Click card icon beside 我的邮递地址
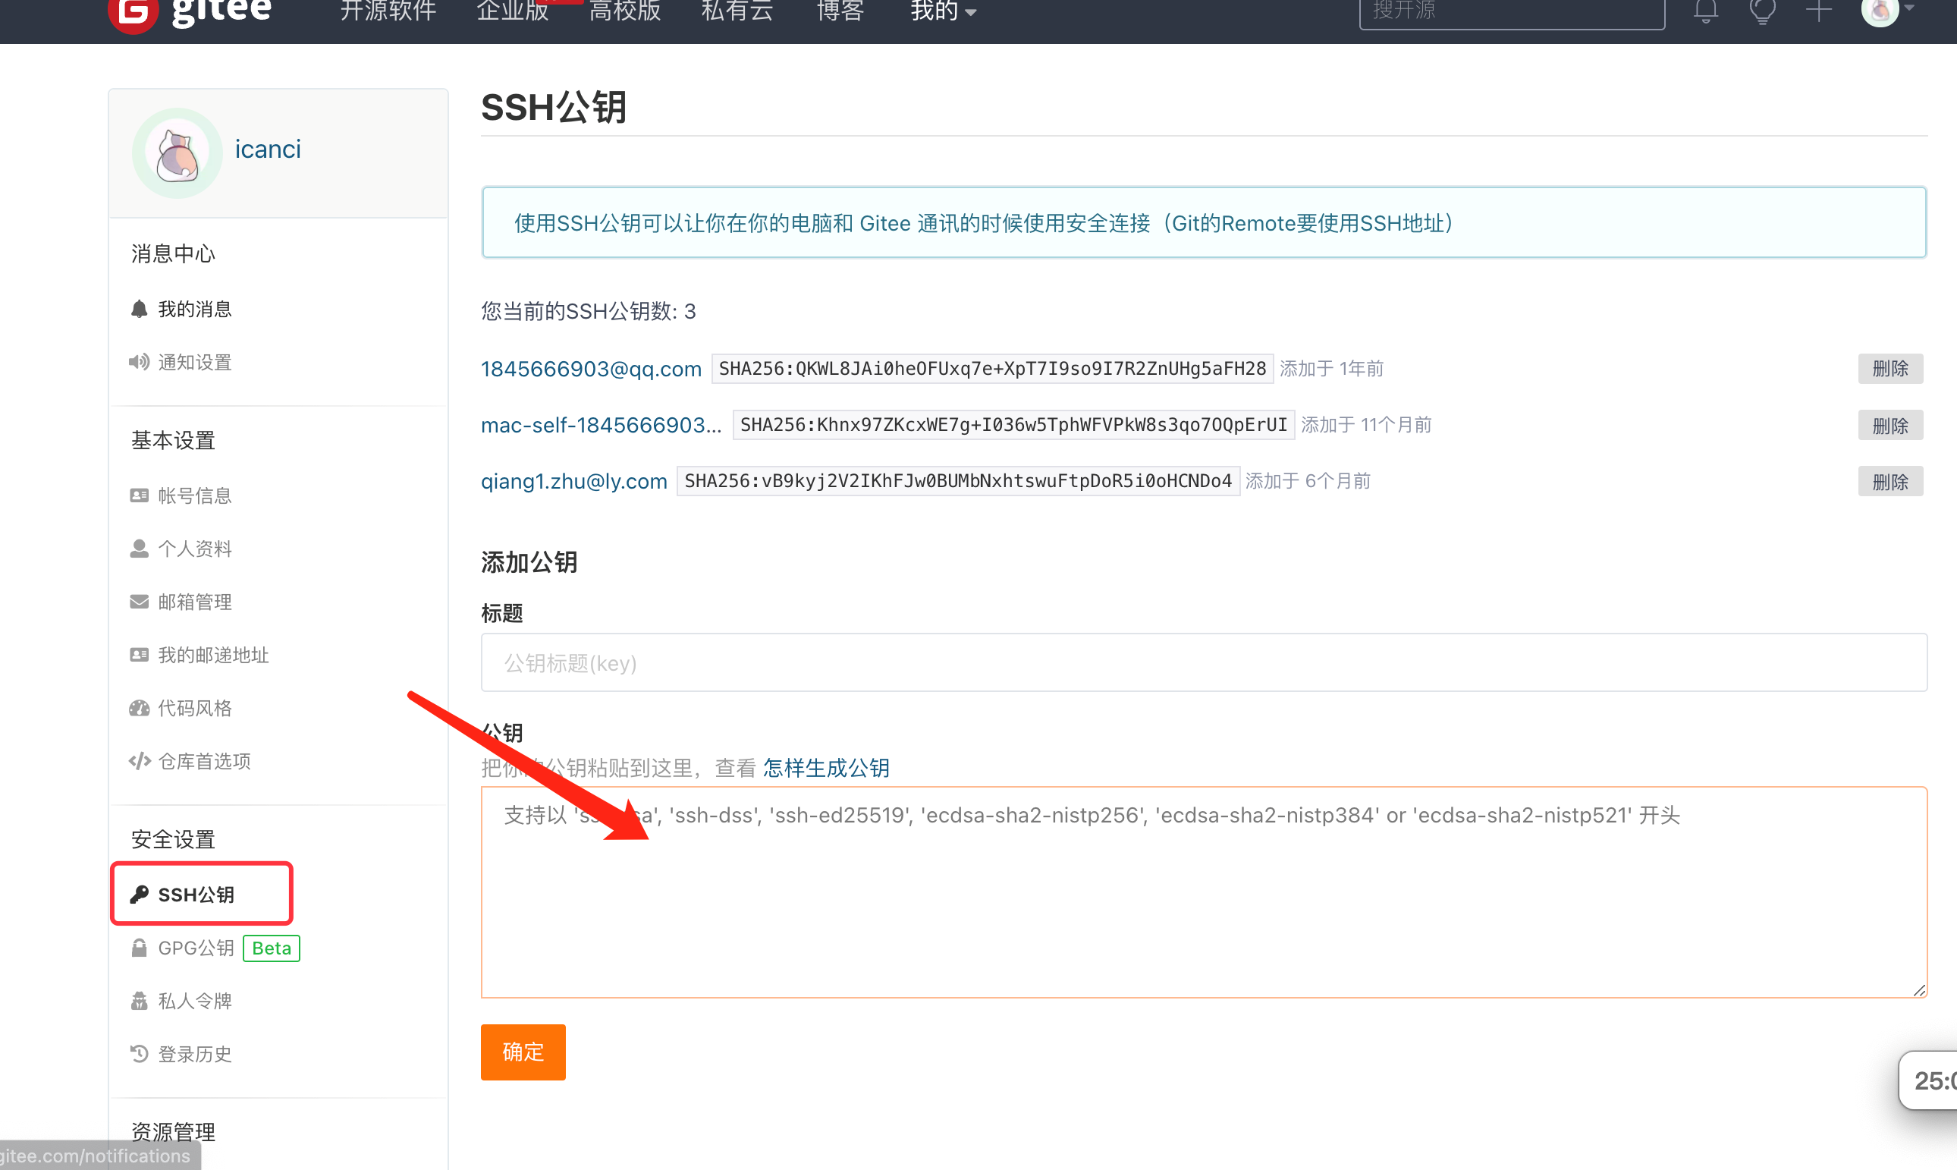Image resolution: width=1957 pixels, height=1170 pixels. 140,654
